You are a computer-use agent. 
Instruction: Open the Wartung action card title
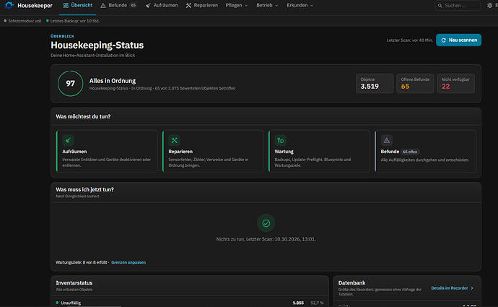[x=284, y=152]
